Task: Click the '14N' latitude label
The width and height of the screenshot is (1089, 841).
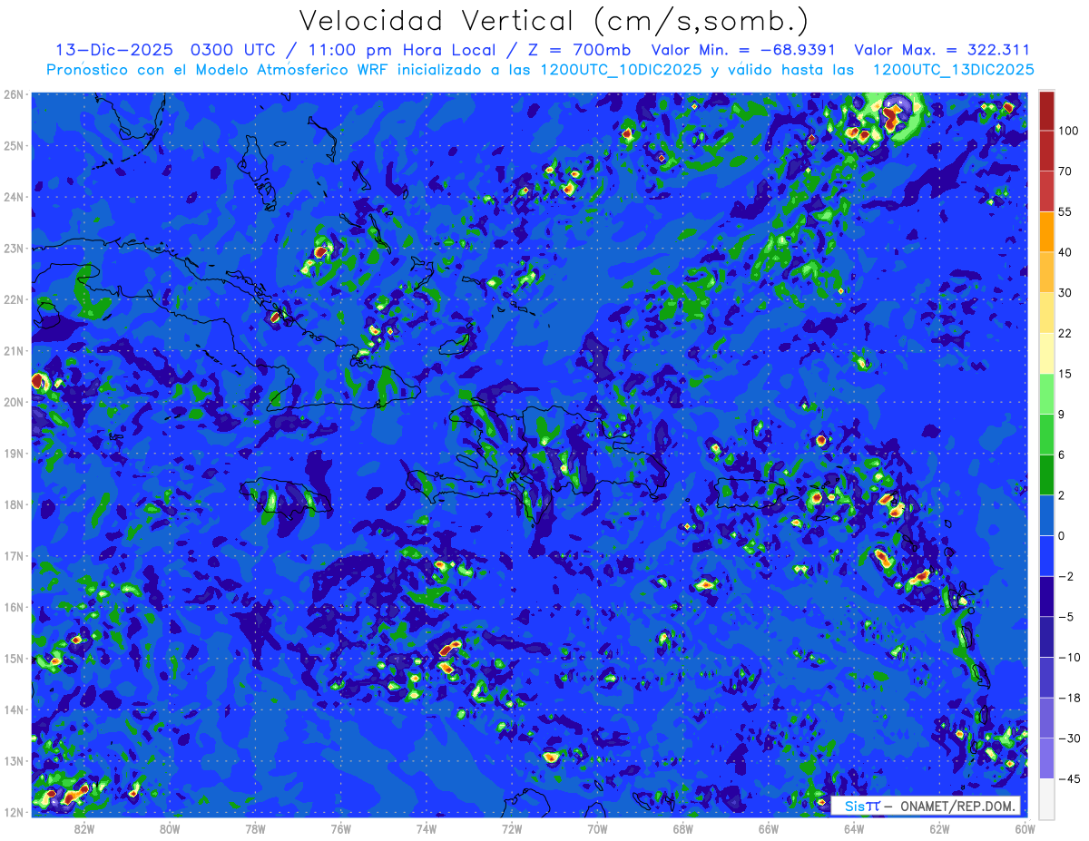Action: tap(14, 709)
